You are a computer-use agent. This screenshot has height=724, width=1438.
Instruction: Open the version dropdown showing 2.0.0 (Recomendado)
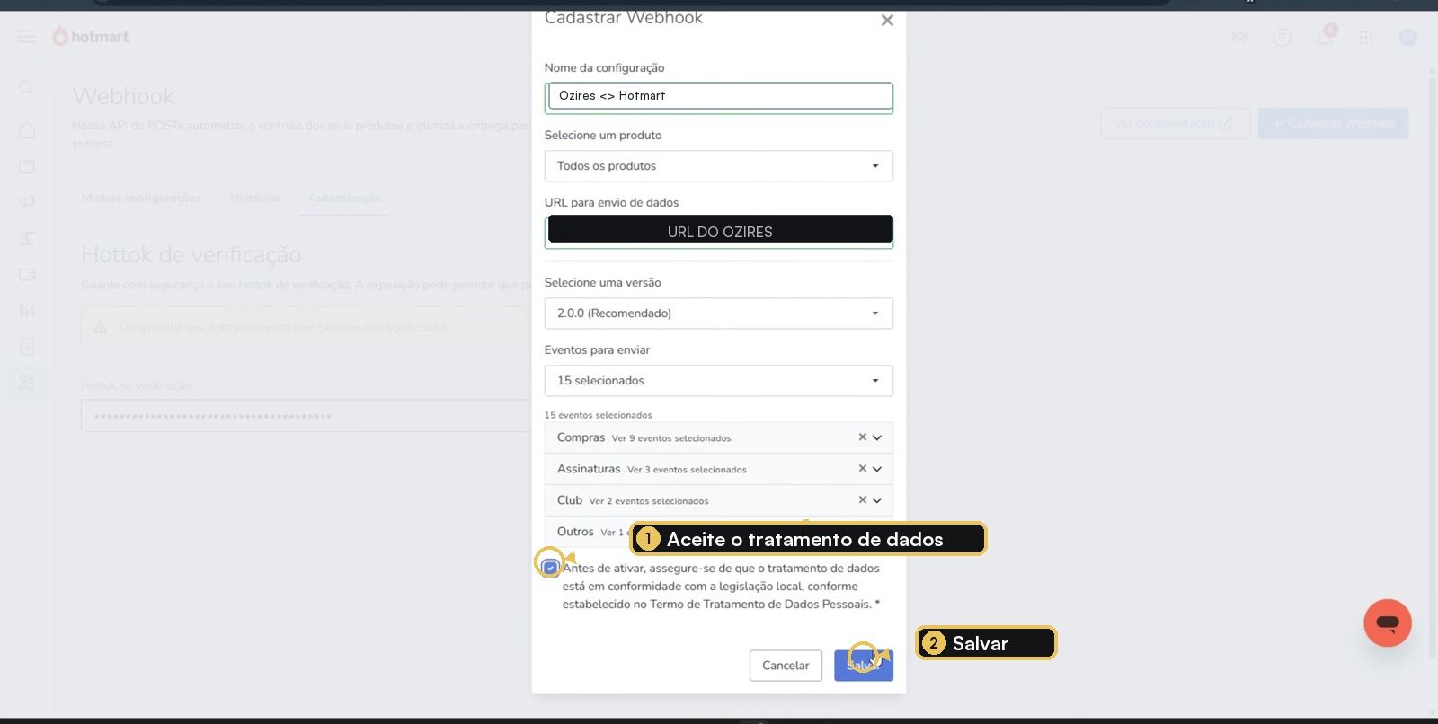pos(719,313)
